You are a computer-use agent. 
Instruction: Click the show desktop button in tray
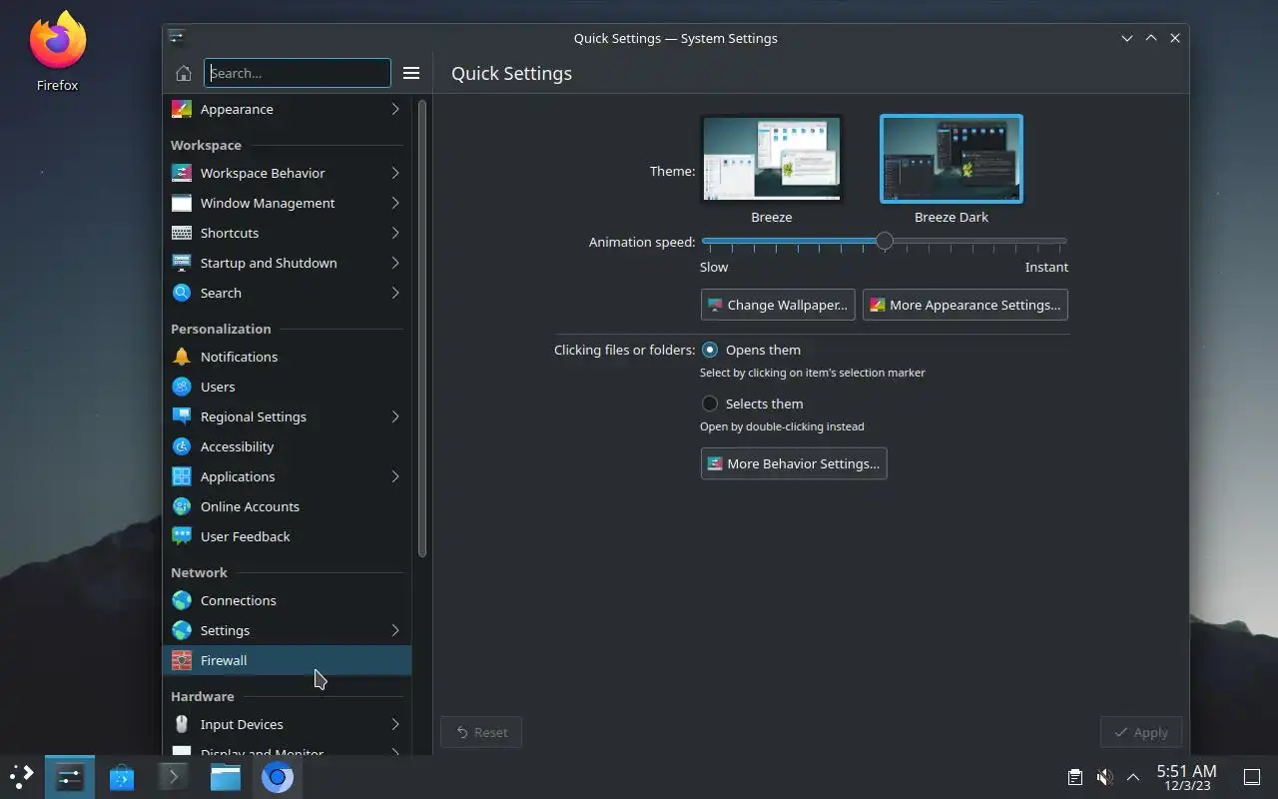click(x=1251, y=777)
